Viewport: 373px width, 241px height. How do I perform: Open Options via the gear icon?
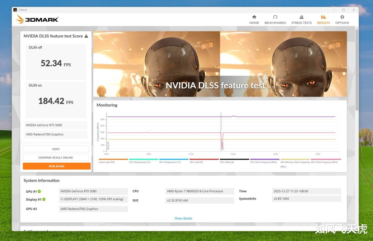pyautogui.click(x=342, y=17)
